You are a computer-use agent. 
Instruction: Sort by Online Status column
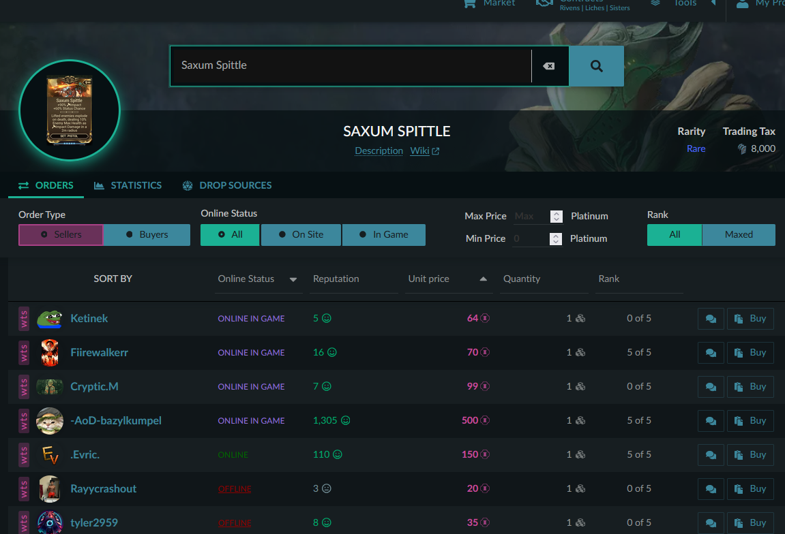258,279
